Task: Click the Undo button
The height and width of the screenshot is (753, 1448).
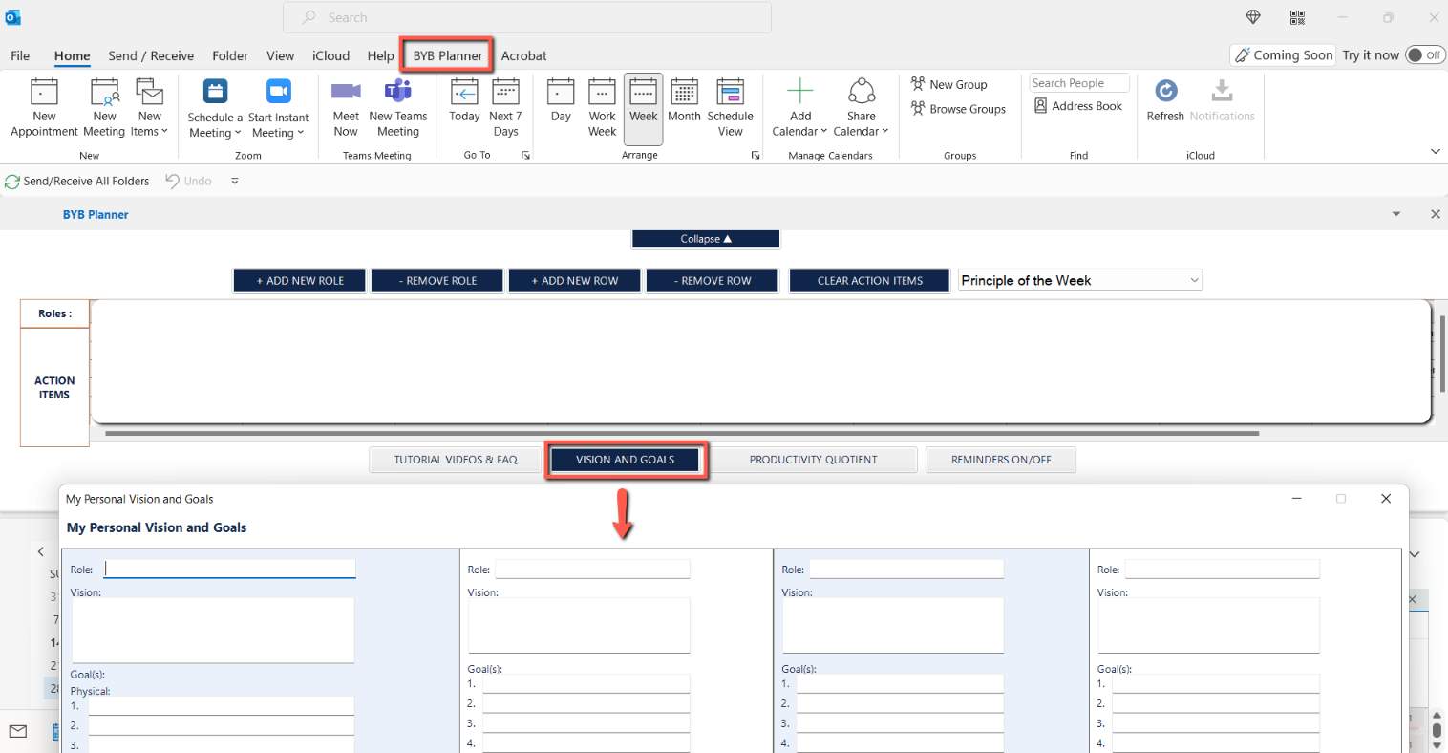Action: pos(188,181)
